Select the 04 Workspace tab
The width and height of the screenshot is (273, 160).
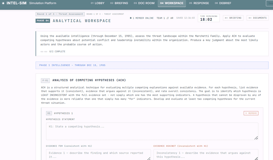tap(172, 3)
